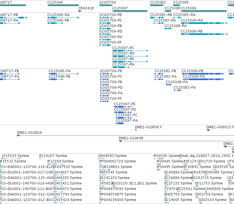The width and height of the screenshot is (234, 204).
Task: Click transcript l(2)03709-RB label
Action: pyautogui.click(x=111, y=26)
